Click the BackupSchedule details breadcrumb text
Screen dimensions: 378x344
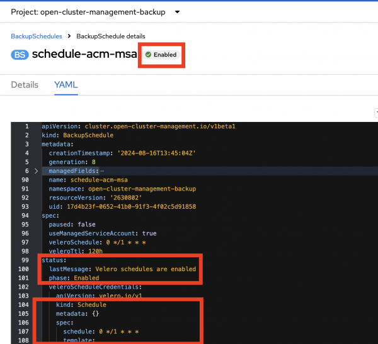coord(111,36)
